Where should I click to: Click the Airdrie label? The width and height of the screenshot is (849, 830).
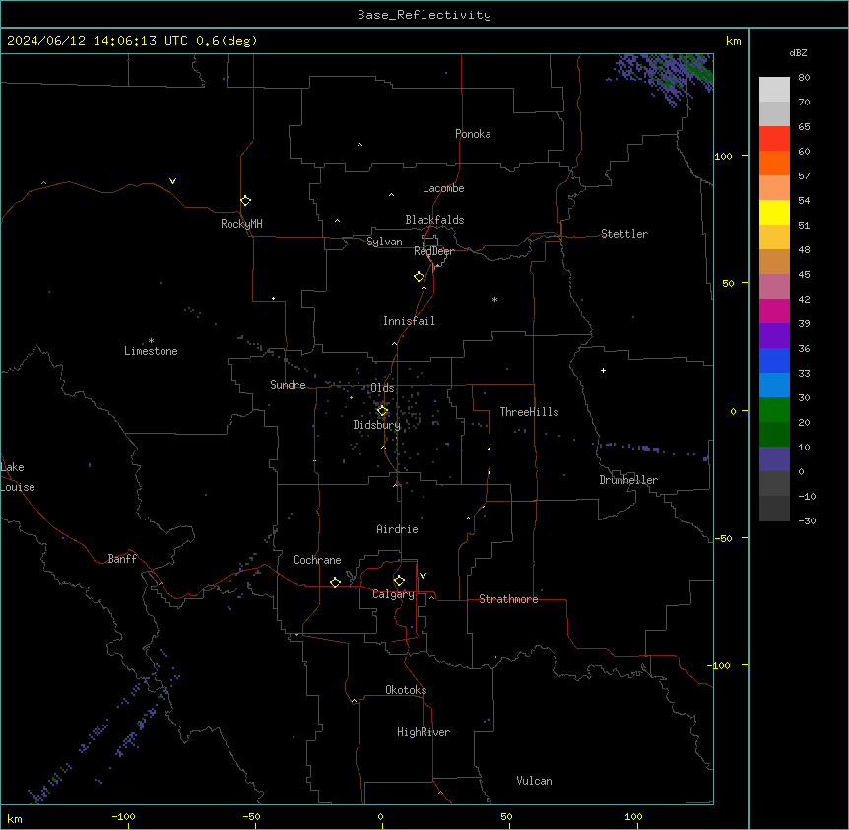pos(398,529)
